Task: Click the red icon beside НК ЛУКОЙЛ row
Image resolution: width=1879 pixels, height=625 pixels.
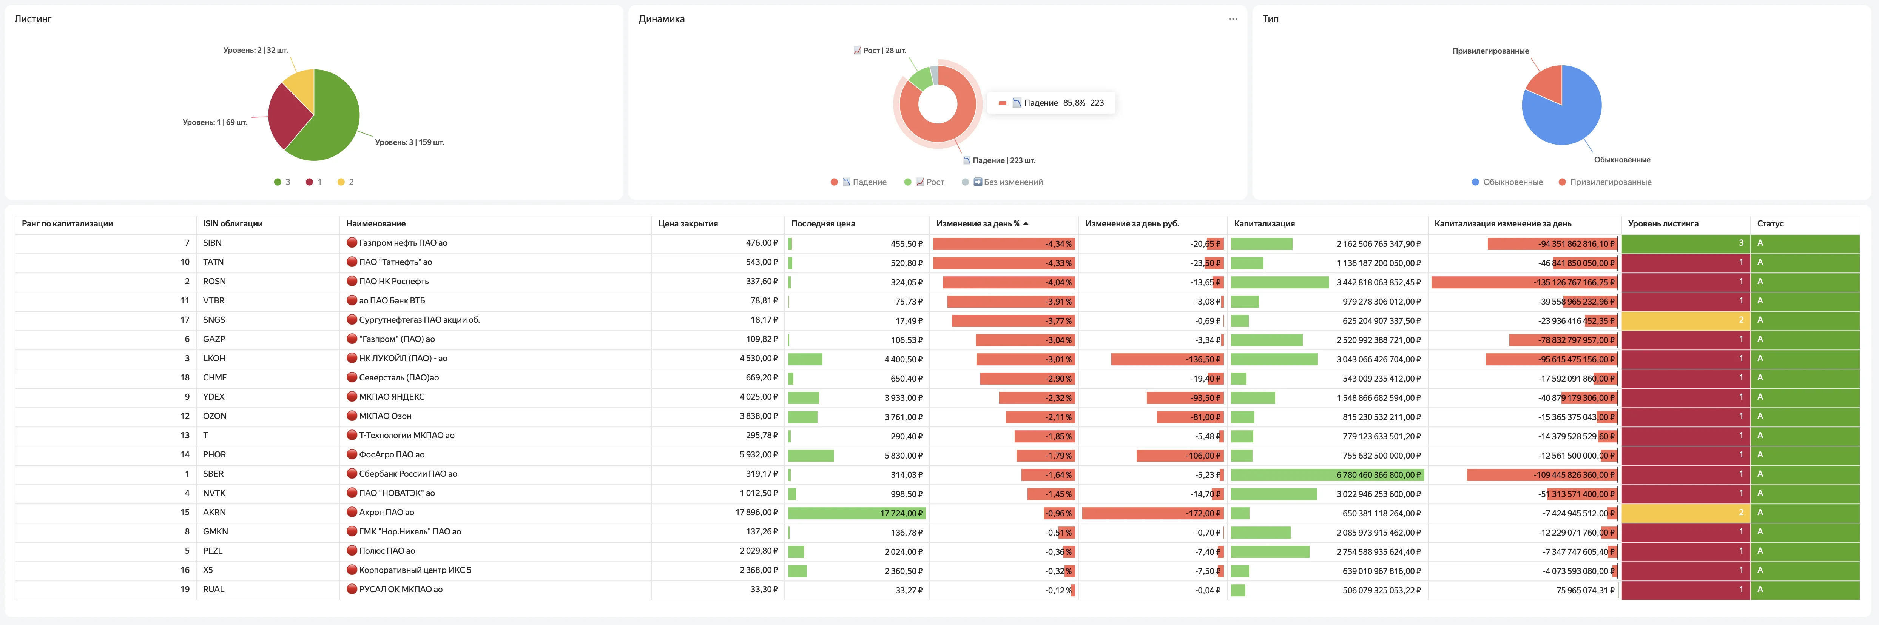Action: (x=352, y=358)
